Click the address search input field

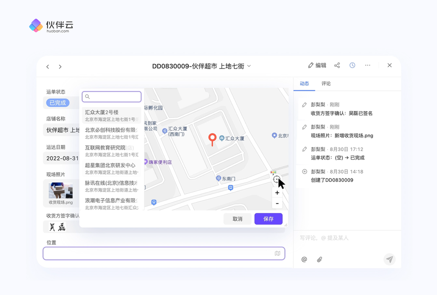pyautogui.click(x=112, y=97)
